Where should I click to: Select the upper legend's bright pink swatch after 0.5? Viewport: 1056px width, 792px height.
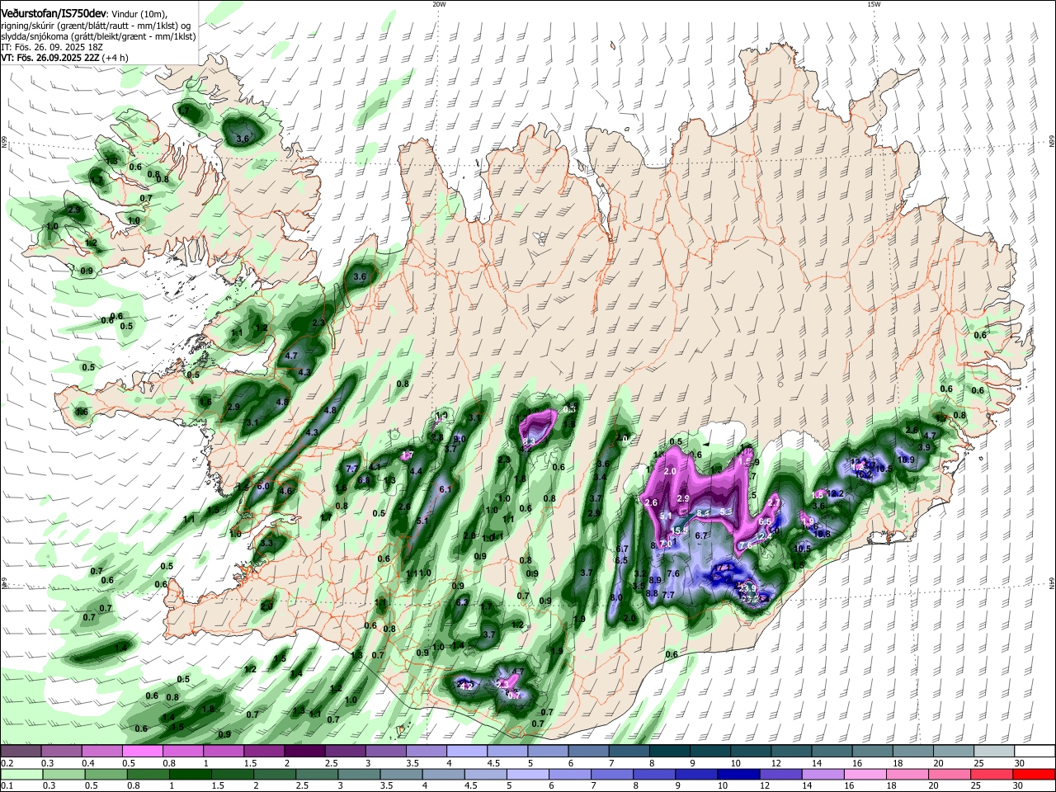tap(142, 752)
